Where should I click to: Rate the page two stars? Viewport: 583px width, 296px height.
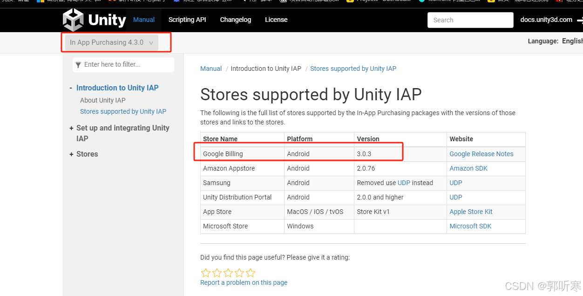pos(217,273)
